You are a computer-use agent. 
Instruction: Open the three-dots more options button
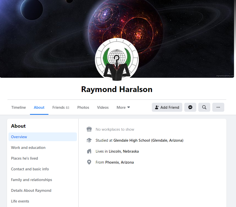(x=218, y=107)
